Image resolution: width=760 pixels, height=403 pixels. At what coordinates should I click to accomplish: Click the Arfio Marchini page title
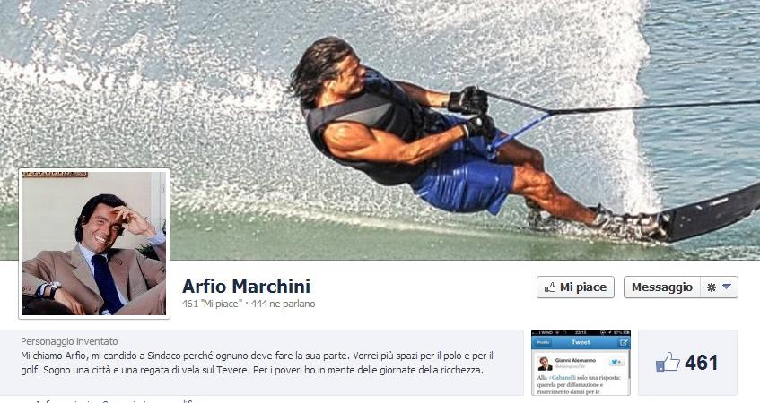click(246, 287)
